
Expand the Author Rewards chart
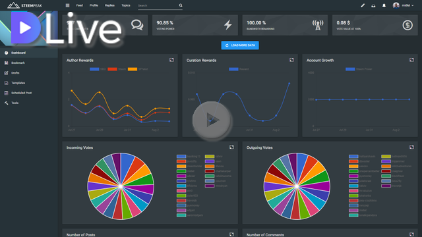(x=171, y=60)
